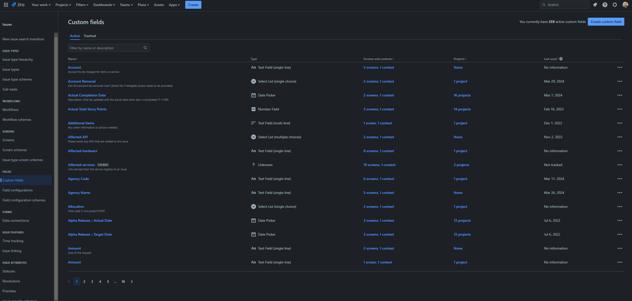Switch to the Active tab
632x301 pixels.
tap(75, 36)
